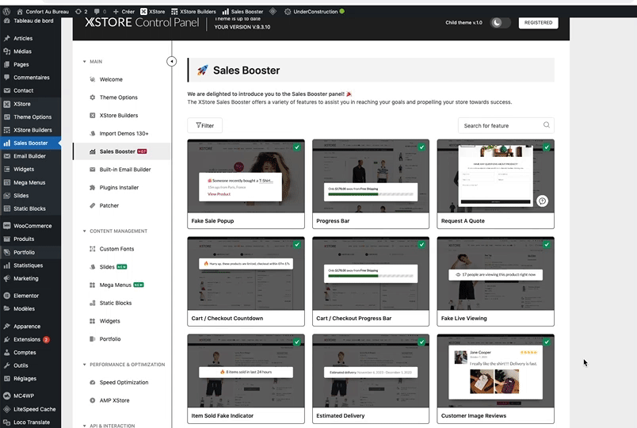Click the WordPress logo in admin bar
Viewport: 637px width, 428px height.
tap(6, 11)
